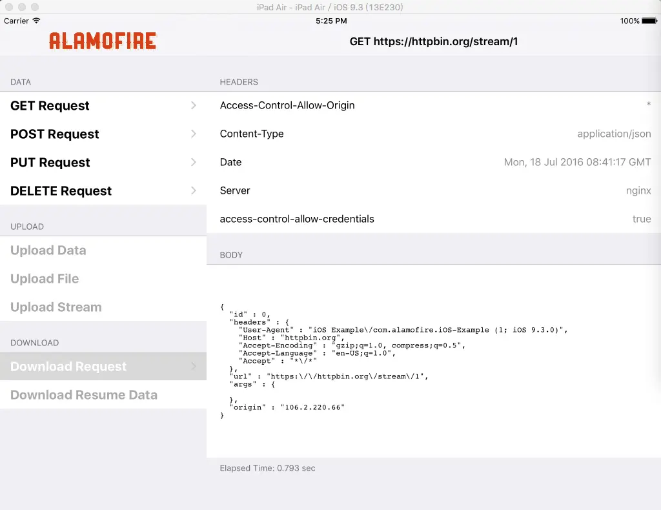The width and height of the screenshot is (661, 510).
Task: Open the POST Request row
Action: [103, 134]
